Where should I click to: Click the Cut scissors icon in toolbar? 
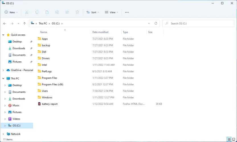pyautogui.click(x=27, y=12)
